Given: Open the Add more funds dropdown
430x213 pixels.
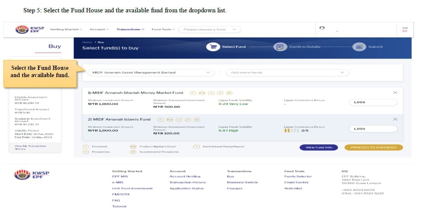Looking at the screenshot, I should tap(287, 73).
